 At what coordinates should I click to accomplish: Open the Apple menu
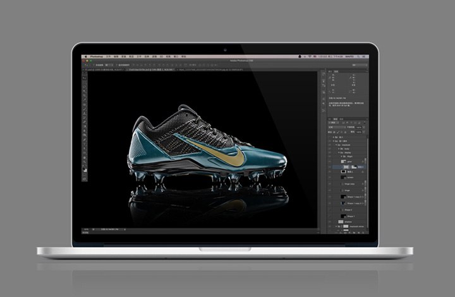85,57
